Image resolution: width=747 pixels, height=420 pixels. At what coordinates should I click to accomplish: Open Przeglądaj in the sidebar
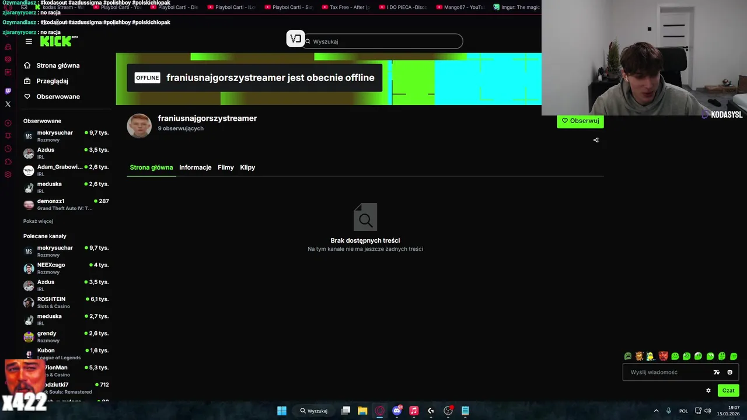coord(46,81)
